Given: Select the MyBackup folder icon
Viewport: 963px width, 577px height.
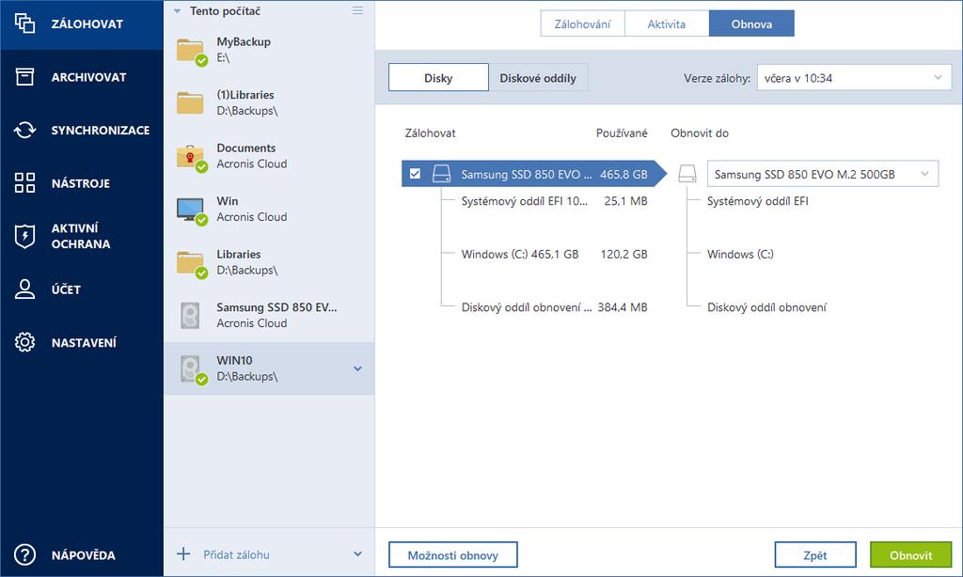Looking at the screenshot, I should pyautogui.click(x=190, y=51).
